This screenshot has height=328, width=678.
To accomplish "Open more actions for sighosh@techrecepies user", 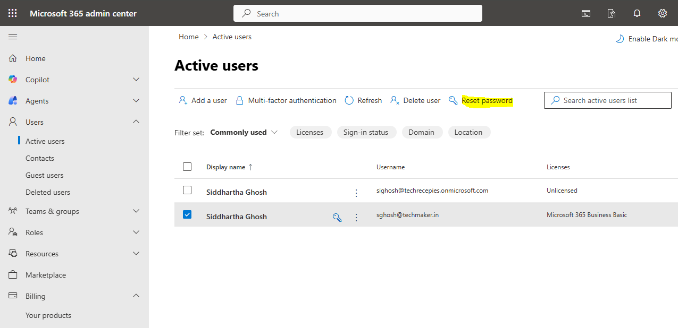I will tap(356, 193).
